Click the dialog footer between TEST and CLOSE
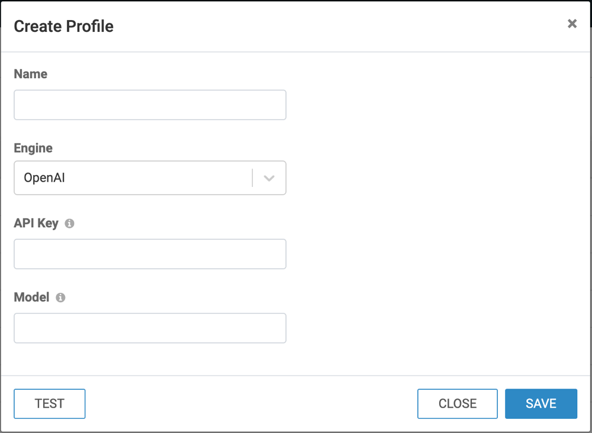This screenshot has width=592, height=433. (249, 403)
